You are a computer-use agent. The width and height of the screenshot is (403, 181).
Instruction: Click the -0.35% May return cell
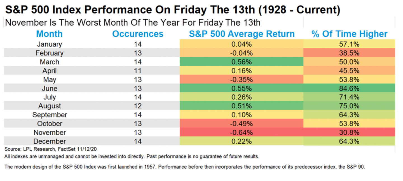(242, 80)
